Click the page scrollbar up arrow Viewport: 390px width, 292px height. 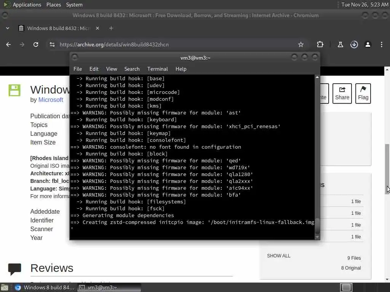click(x=387, y=70)
